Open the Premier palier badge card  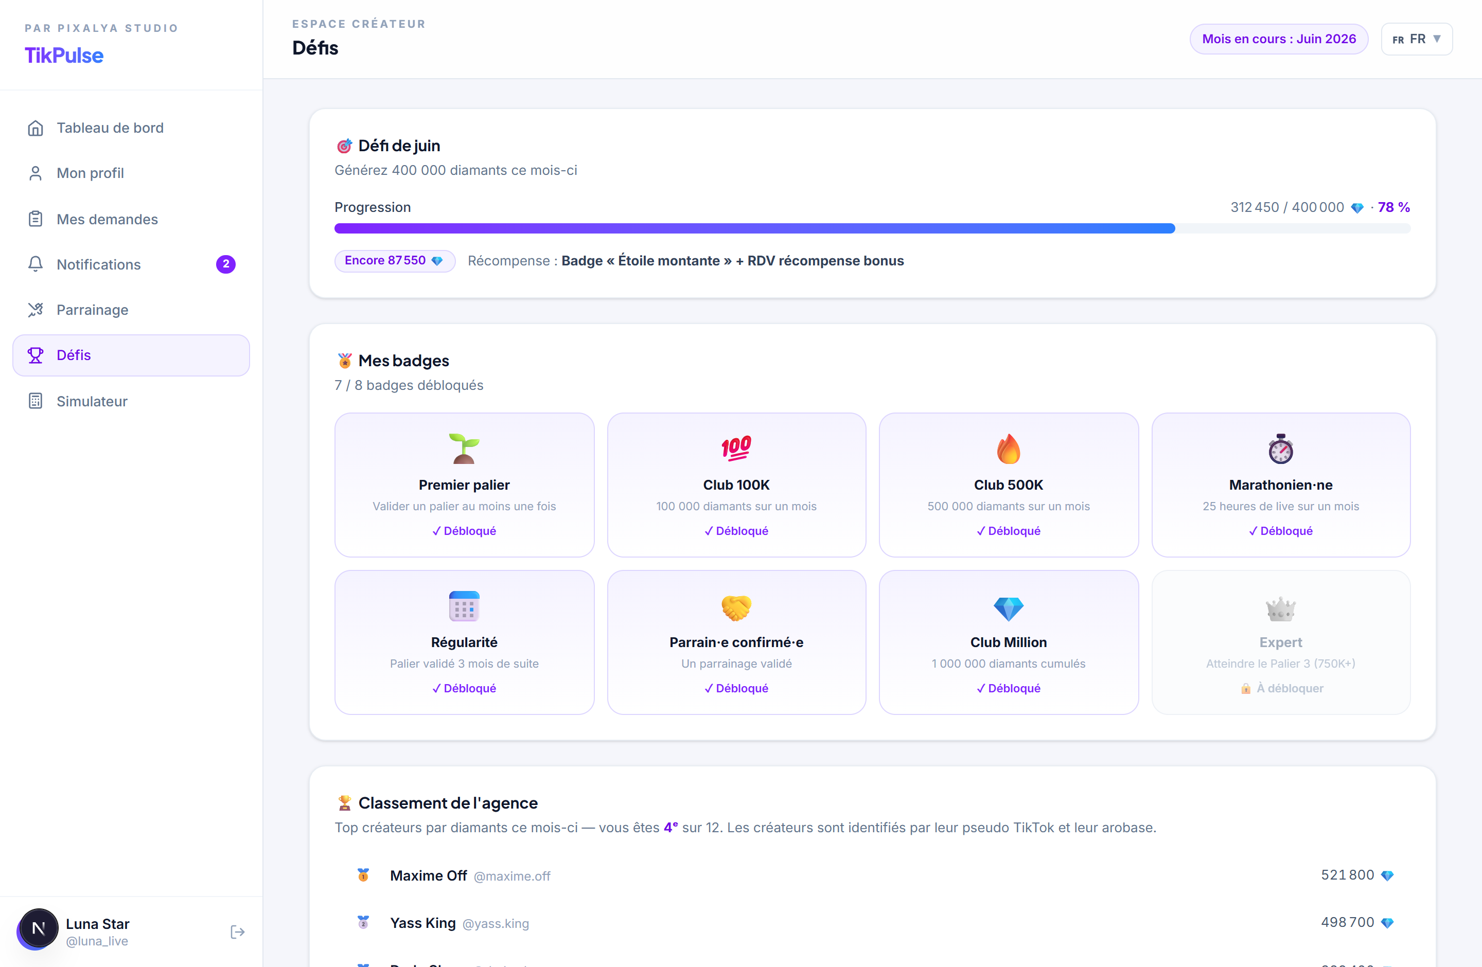coord(464,485)
